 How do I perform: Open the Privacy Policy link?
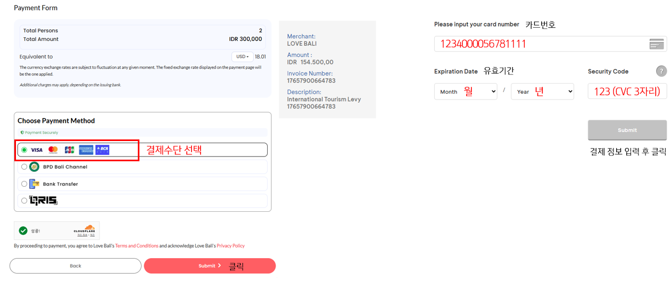pyautogui.click(x=230, y=246)
